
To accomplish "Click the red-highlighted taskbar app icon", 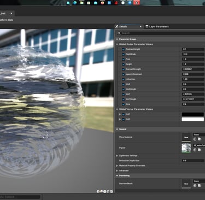I will (x=137, y=3).
